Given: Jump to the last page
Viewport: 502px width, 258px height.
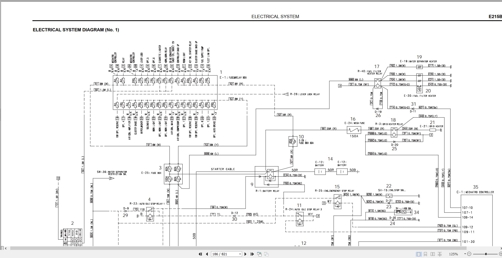Looking at the screenshot, I should pos(252,254).
